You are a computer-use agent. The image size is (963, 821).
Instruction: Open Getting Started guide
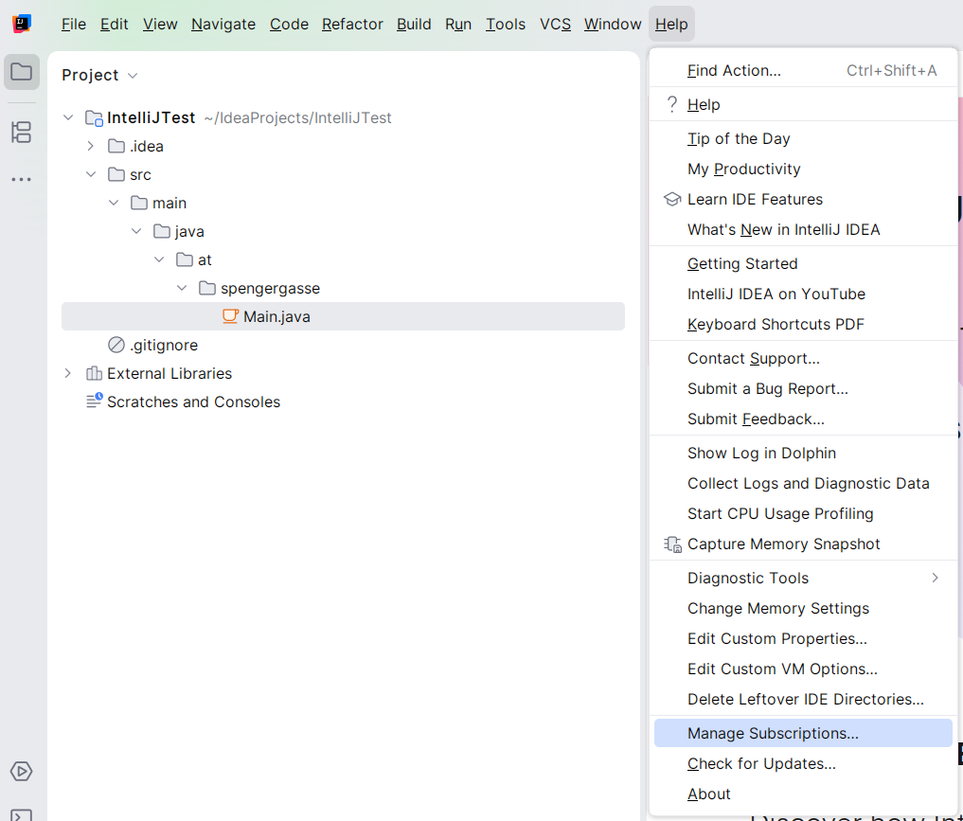pos(803,263)
